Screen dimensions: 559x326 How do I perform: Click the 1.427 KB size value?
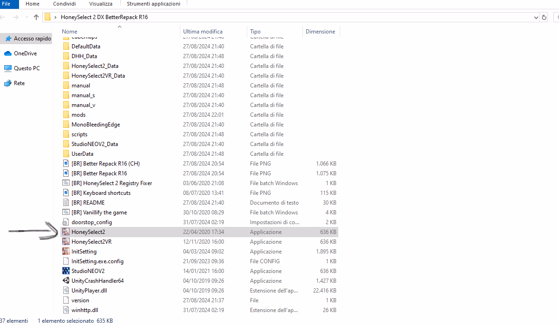(x=327, y=280)
